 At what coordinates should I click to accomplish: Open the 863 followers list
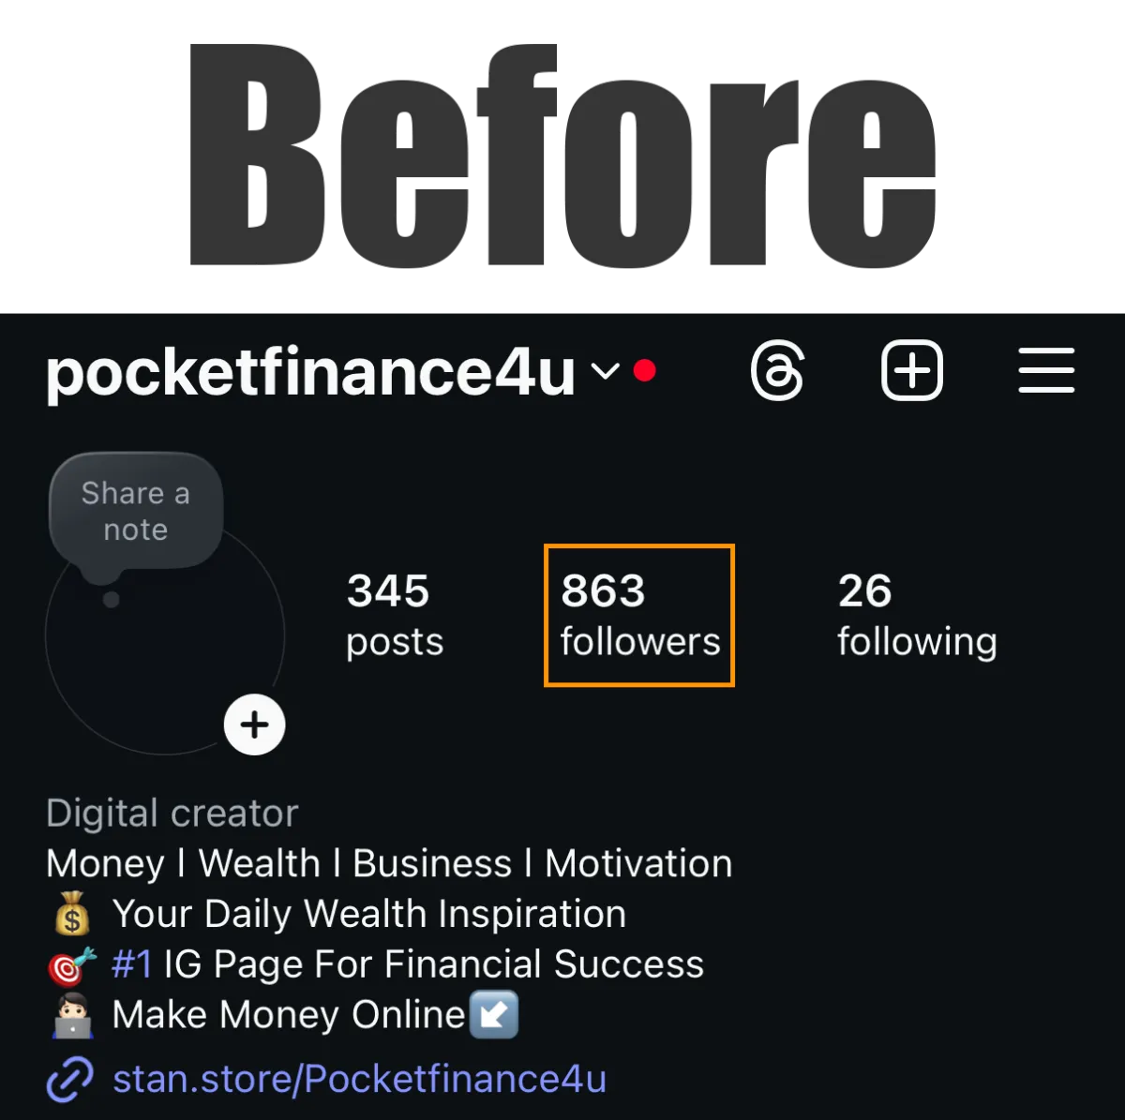click(x=639, y=616)
